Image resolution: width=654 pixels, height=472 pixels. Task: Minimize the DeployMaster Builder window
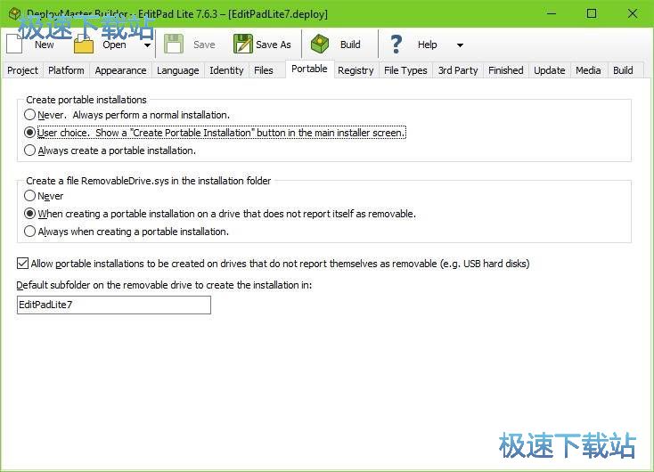[552, 13]
